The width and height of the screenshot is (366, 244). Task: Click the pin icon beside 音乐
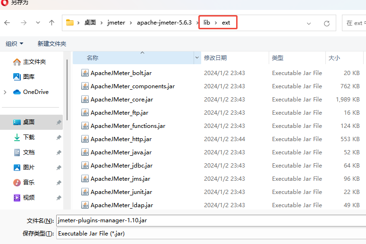(x=59, y=183)
